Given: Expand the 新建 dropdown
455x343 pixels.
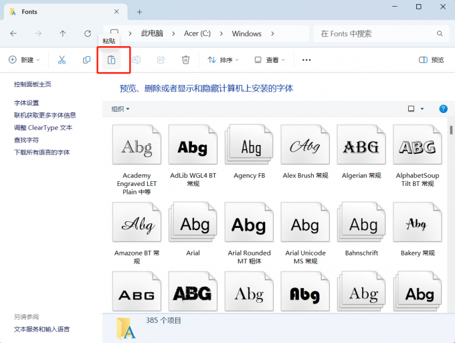Looking at the screenshot, I should (24, 60).
